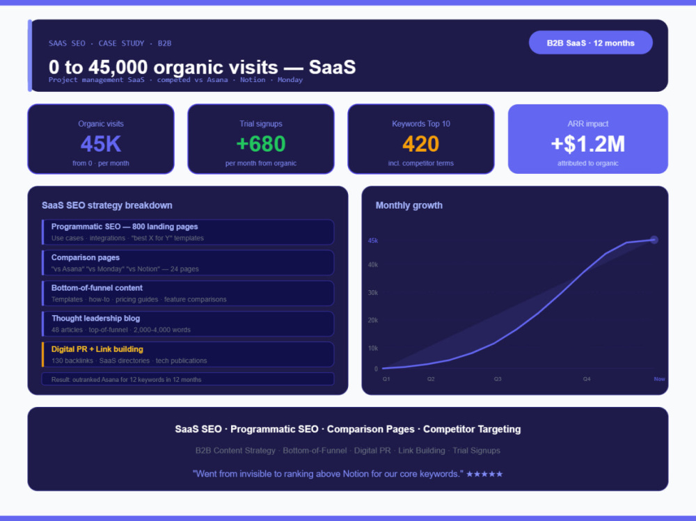
Task: Click the ARR impact +$1.2M card
Action: point(587,139)
